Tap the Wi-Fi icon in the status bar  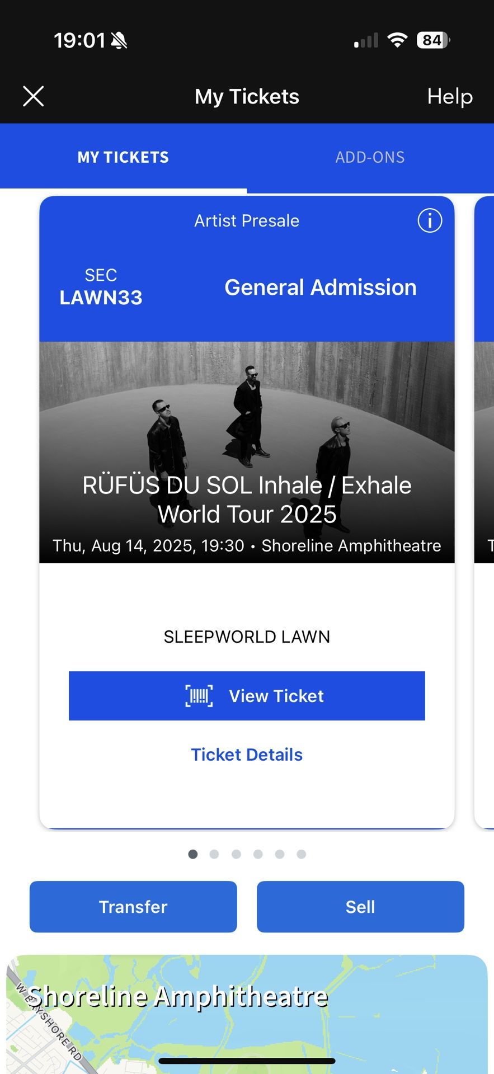pos(397,40)
